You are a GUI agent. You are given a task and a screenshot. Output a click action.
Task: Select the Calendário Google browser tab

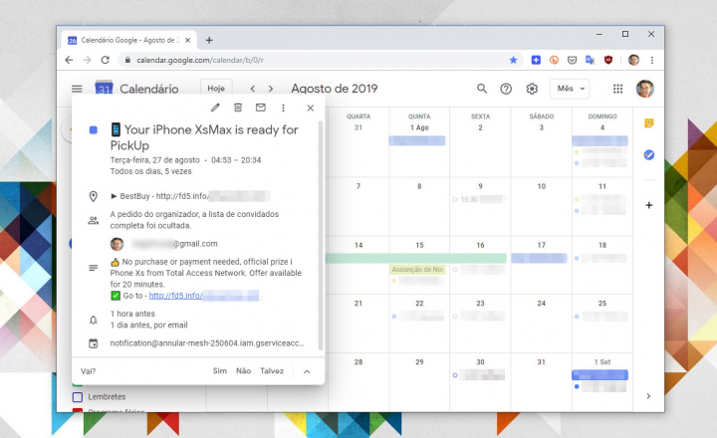[128, 40]
